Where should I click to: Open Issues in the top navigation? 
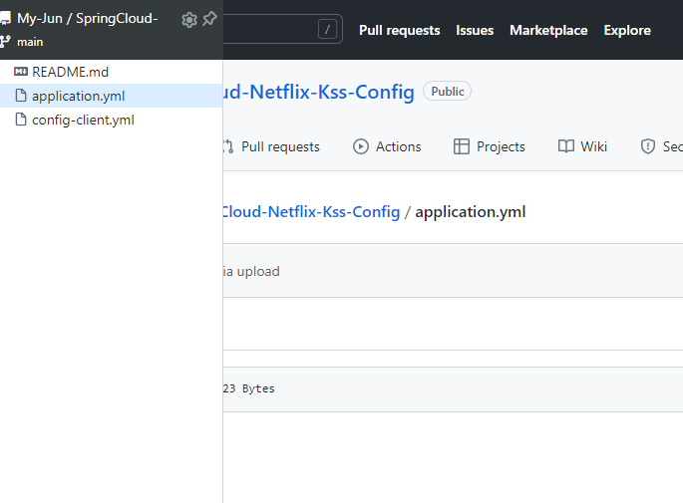coord(475,30)
